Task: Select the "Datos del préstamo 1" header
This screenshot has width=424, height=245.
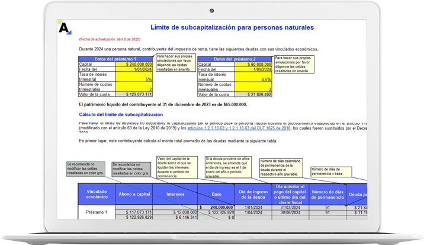Action: coord(115,59)
